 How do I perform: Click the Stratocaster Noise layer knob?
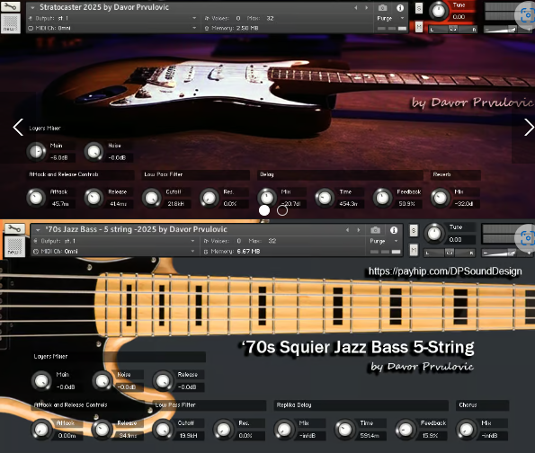94,152
